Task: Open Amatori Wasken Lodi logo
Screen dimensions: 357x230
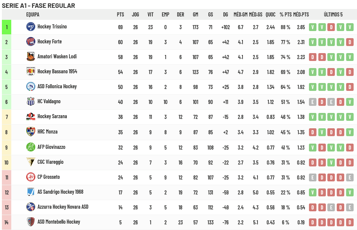Action: 30,57
